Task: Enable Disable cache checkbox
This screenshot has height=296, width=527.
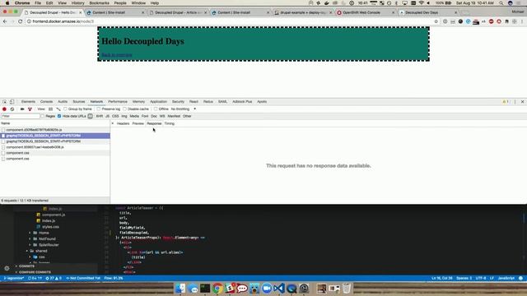Action: (x=124, y=109)
